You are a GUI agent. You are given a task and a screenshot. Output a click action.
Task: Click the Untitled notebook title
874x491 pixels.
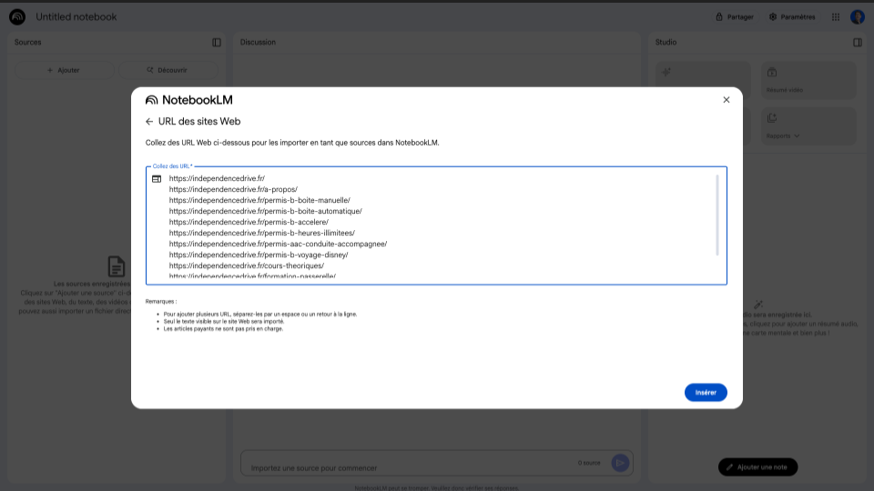(76, 16)
